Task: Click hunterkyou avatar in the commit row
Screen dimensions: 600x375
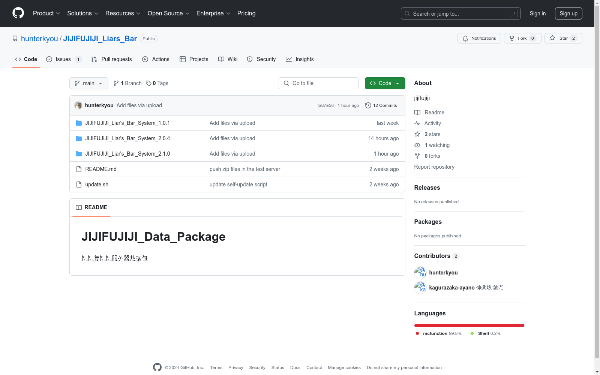Action: coord(78,105)
